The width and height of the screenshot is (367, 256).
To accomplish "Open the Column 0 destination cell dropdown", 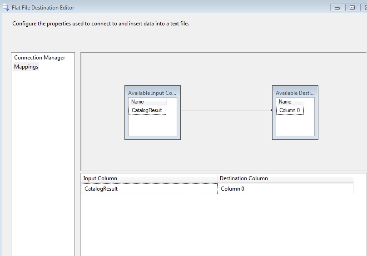I will click(285, 189).
